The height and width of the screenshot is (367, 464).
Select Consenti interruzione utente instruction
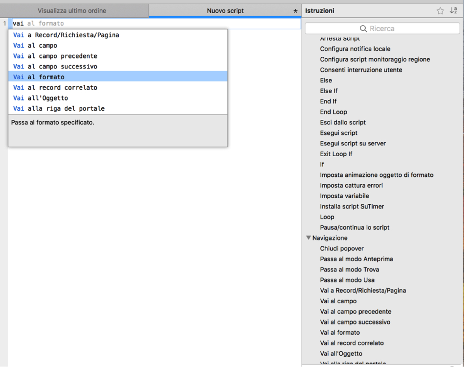(x=361, y=70)
